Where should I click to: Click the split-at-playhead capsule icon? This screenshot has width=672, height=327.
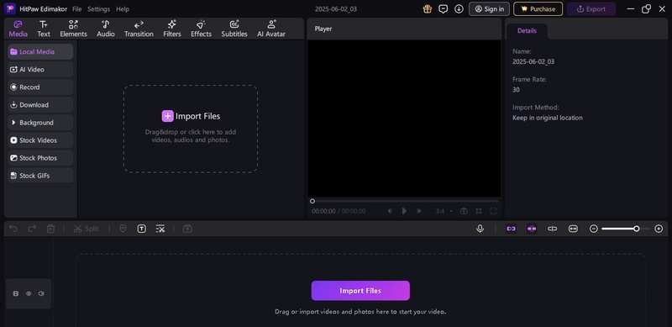[553, 229]
